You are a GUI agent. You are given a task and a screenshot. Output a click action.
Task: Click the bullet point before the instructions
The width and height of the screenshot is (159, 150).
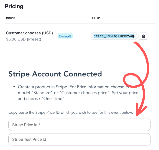click(14, 87)
